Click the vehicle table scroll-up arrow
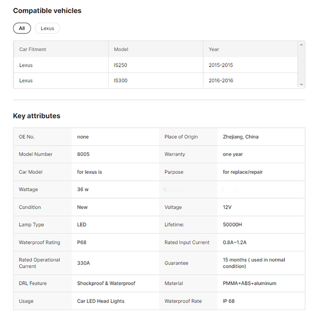This screenshot has width=317, height=317. (302, 44)
